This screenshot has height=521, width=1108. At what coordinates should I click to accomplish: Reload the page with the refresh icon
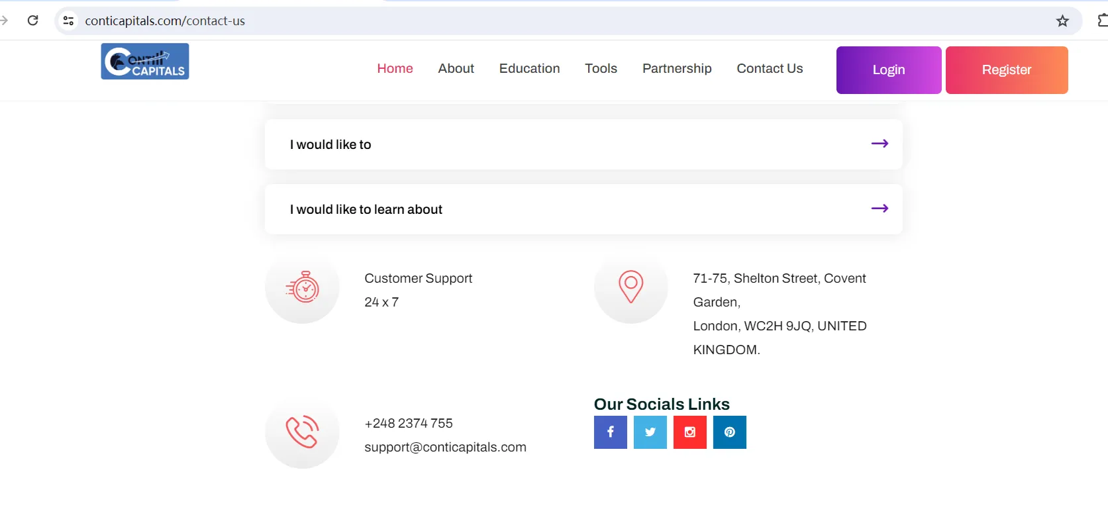pyautogui.click(x=32, y=21)
